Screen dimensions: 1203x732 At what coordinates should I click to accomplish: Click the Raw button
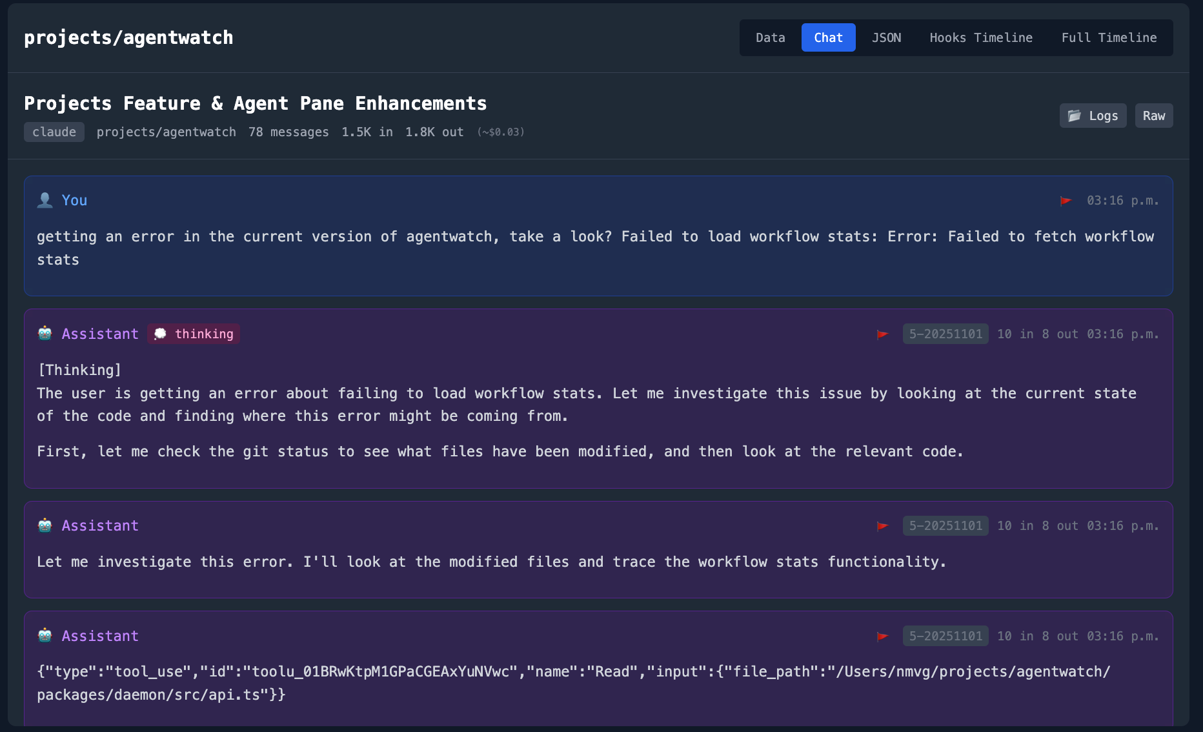tap(1154, 116)
